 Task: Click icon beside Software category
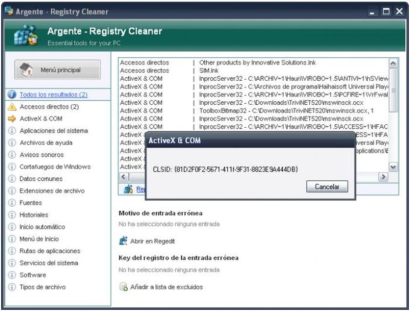12,275
